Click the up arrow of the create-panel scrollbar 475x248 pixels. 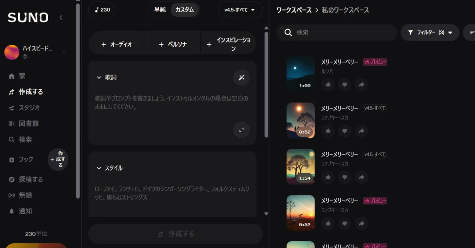(x=266, y=28)
